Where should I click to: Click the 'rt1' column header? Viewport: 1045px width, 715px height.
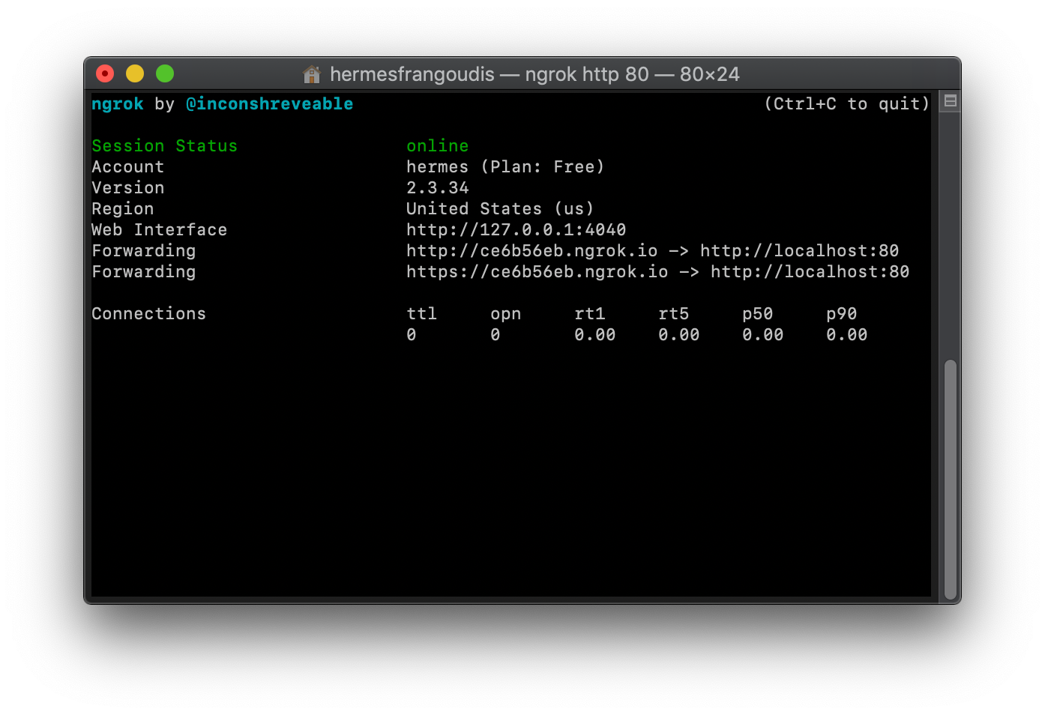tap(589, 314)
